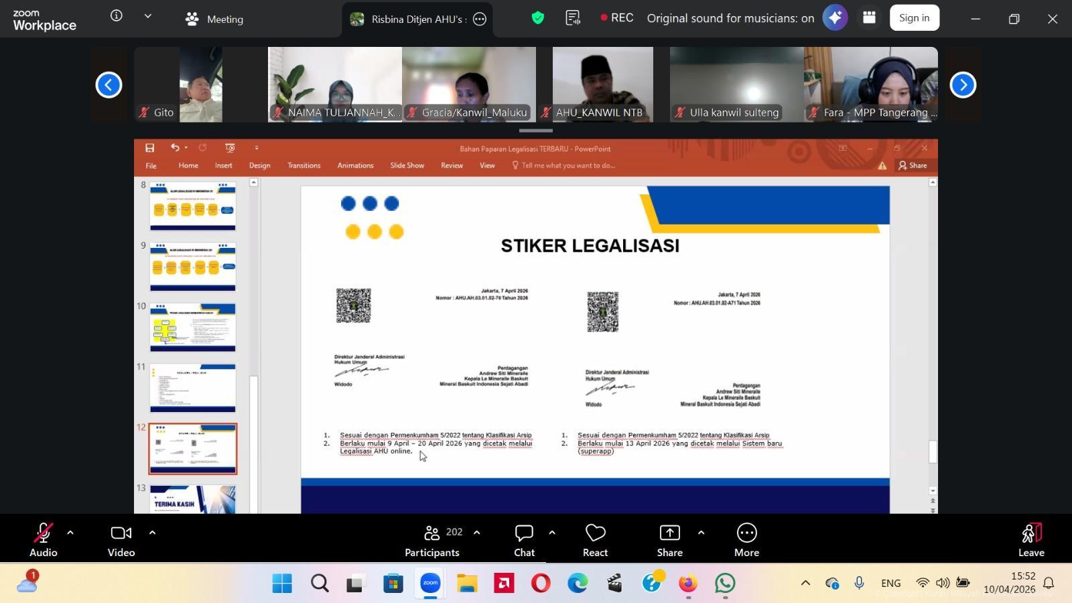Open the meeting notes/transcript icon
Screen dimensions: 1072x603
point(573,18)
